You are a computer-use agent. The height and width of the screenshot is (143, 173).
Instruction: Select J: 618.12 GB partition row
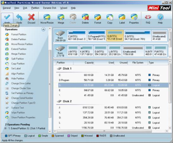pos(113,108)
